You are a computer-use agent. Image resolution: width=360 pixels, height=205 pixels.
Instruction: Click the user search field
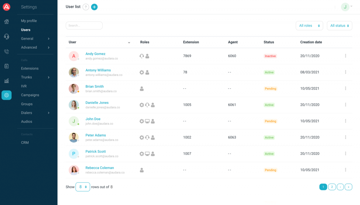84,26
